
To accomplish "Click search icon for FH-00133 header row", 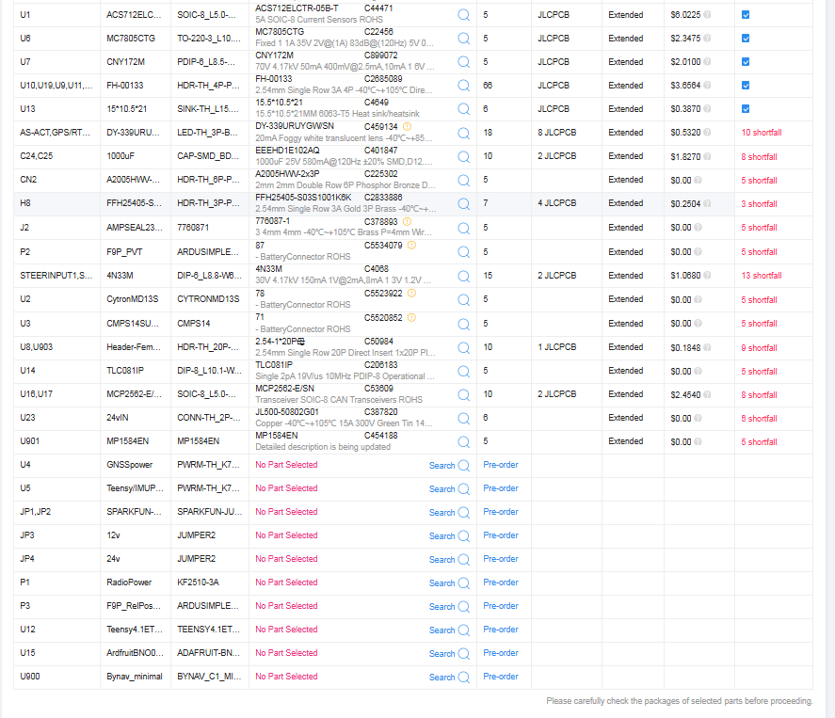I will 464,85.
